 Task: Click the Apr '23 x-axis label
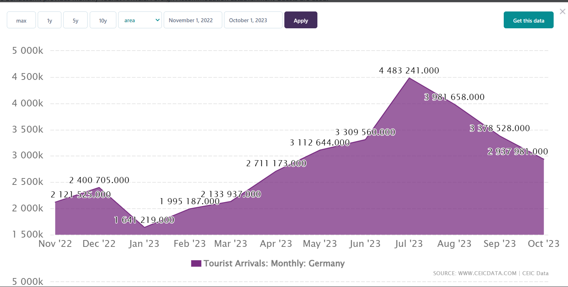click(276, 244)
